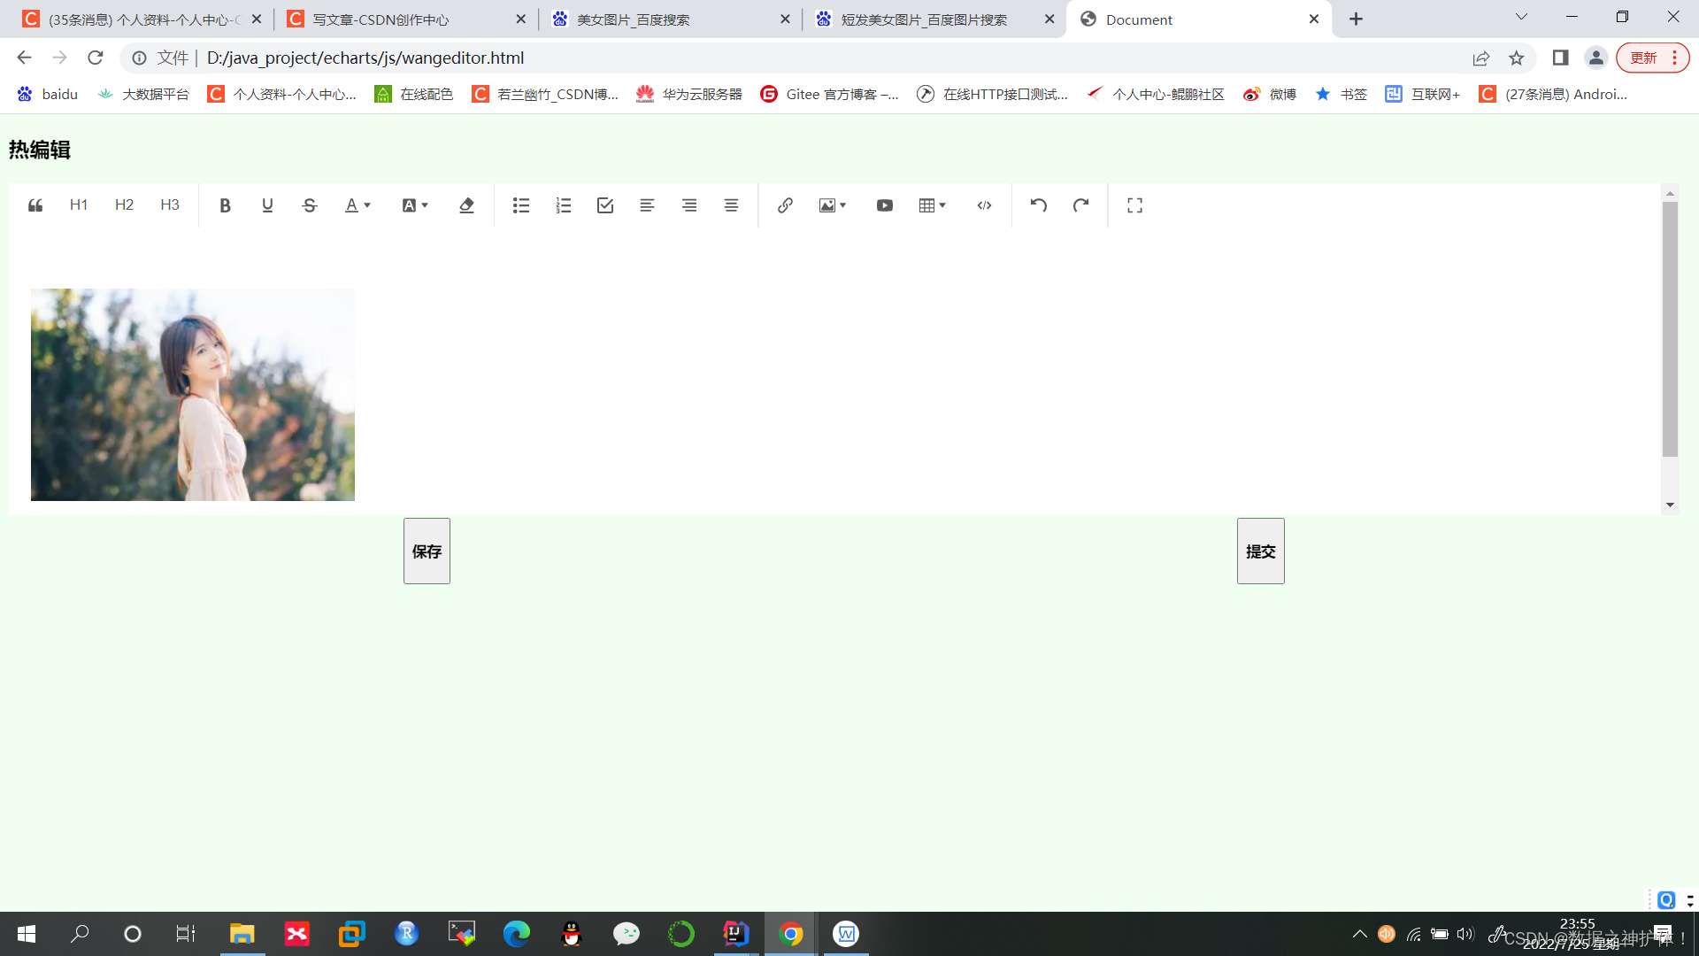Insert a bulleted list

coord(521,205)
